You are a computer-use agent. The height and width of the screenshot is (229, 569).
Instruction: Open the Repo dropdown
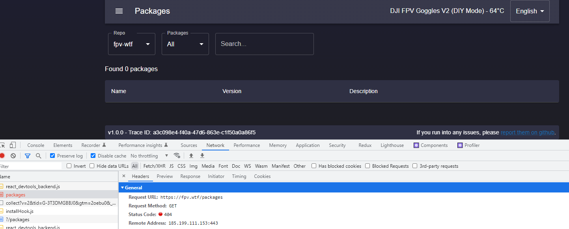(x=131, y=44)
